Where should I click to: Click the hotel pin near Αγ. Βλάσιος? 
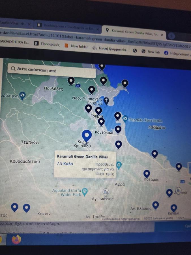coord(156,205)
